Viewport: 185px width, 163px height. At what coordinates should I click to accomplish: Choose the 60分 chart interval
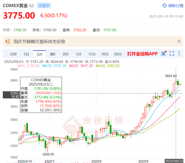[x=118, y=54]
